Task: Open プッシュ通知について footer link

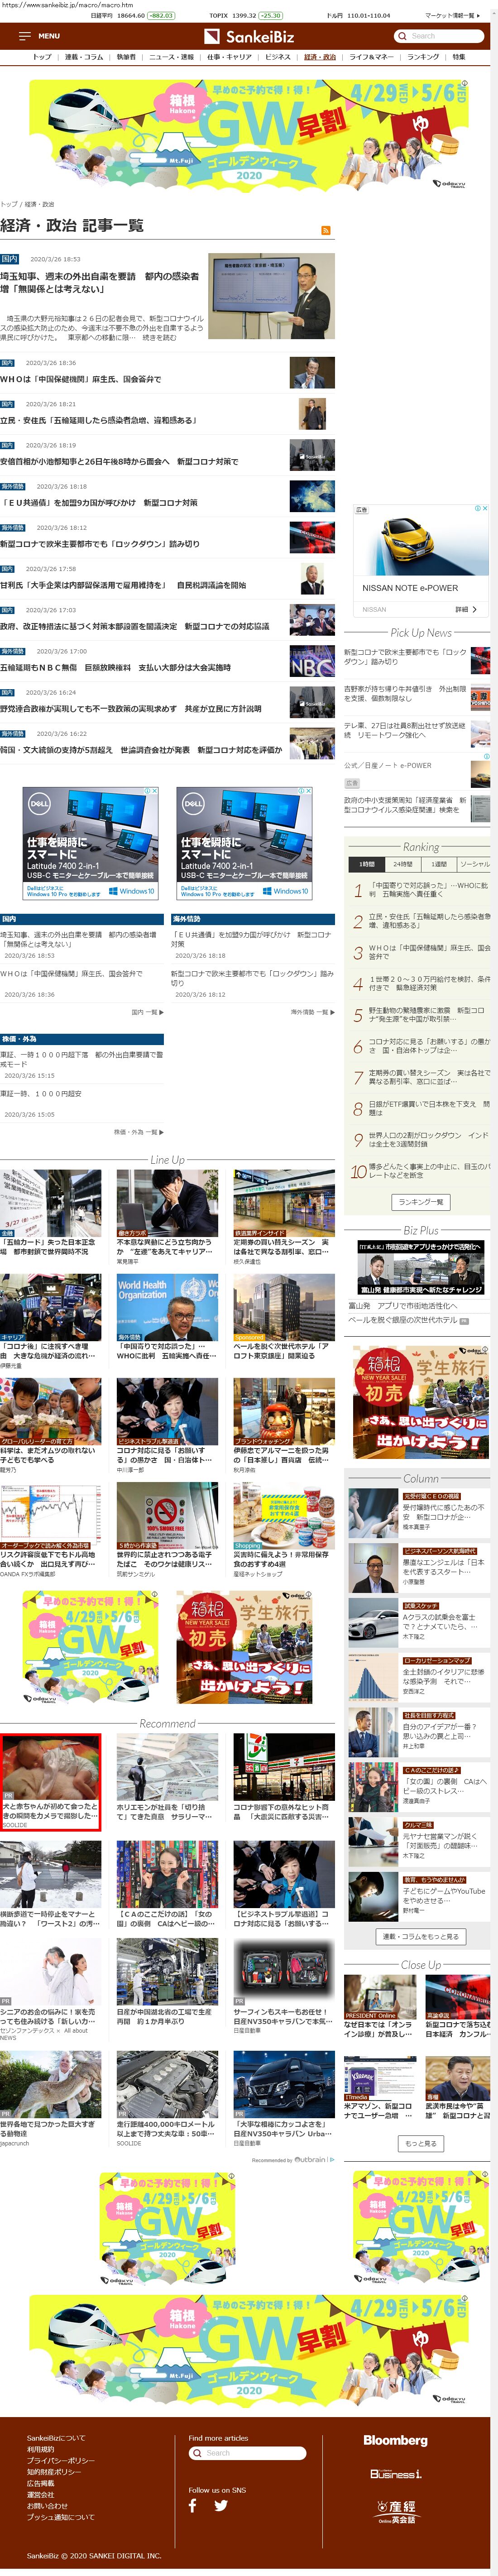Action: click(x=61, y=2518)
